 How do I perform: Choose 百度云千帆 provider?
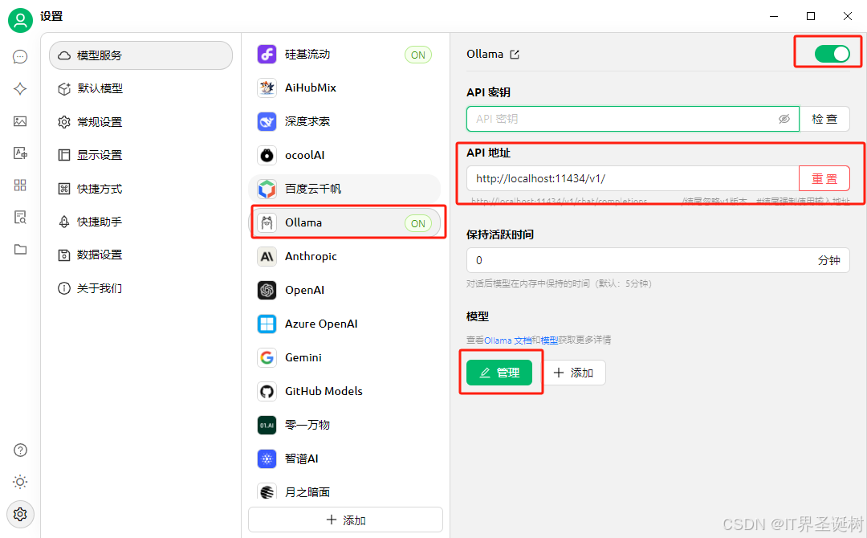(345, 189)
